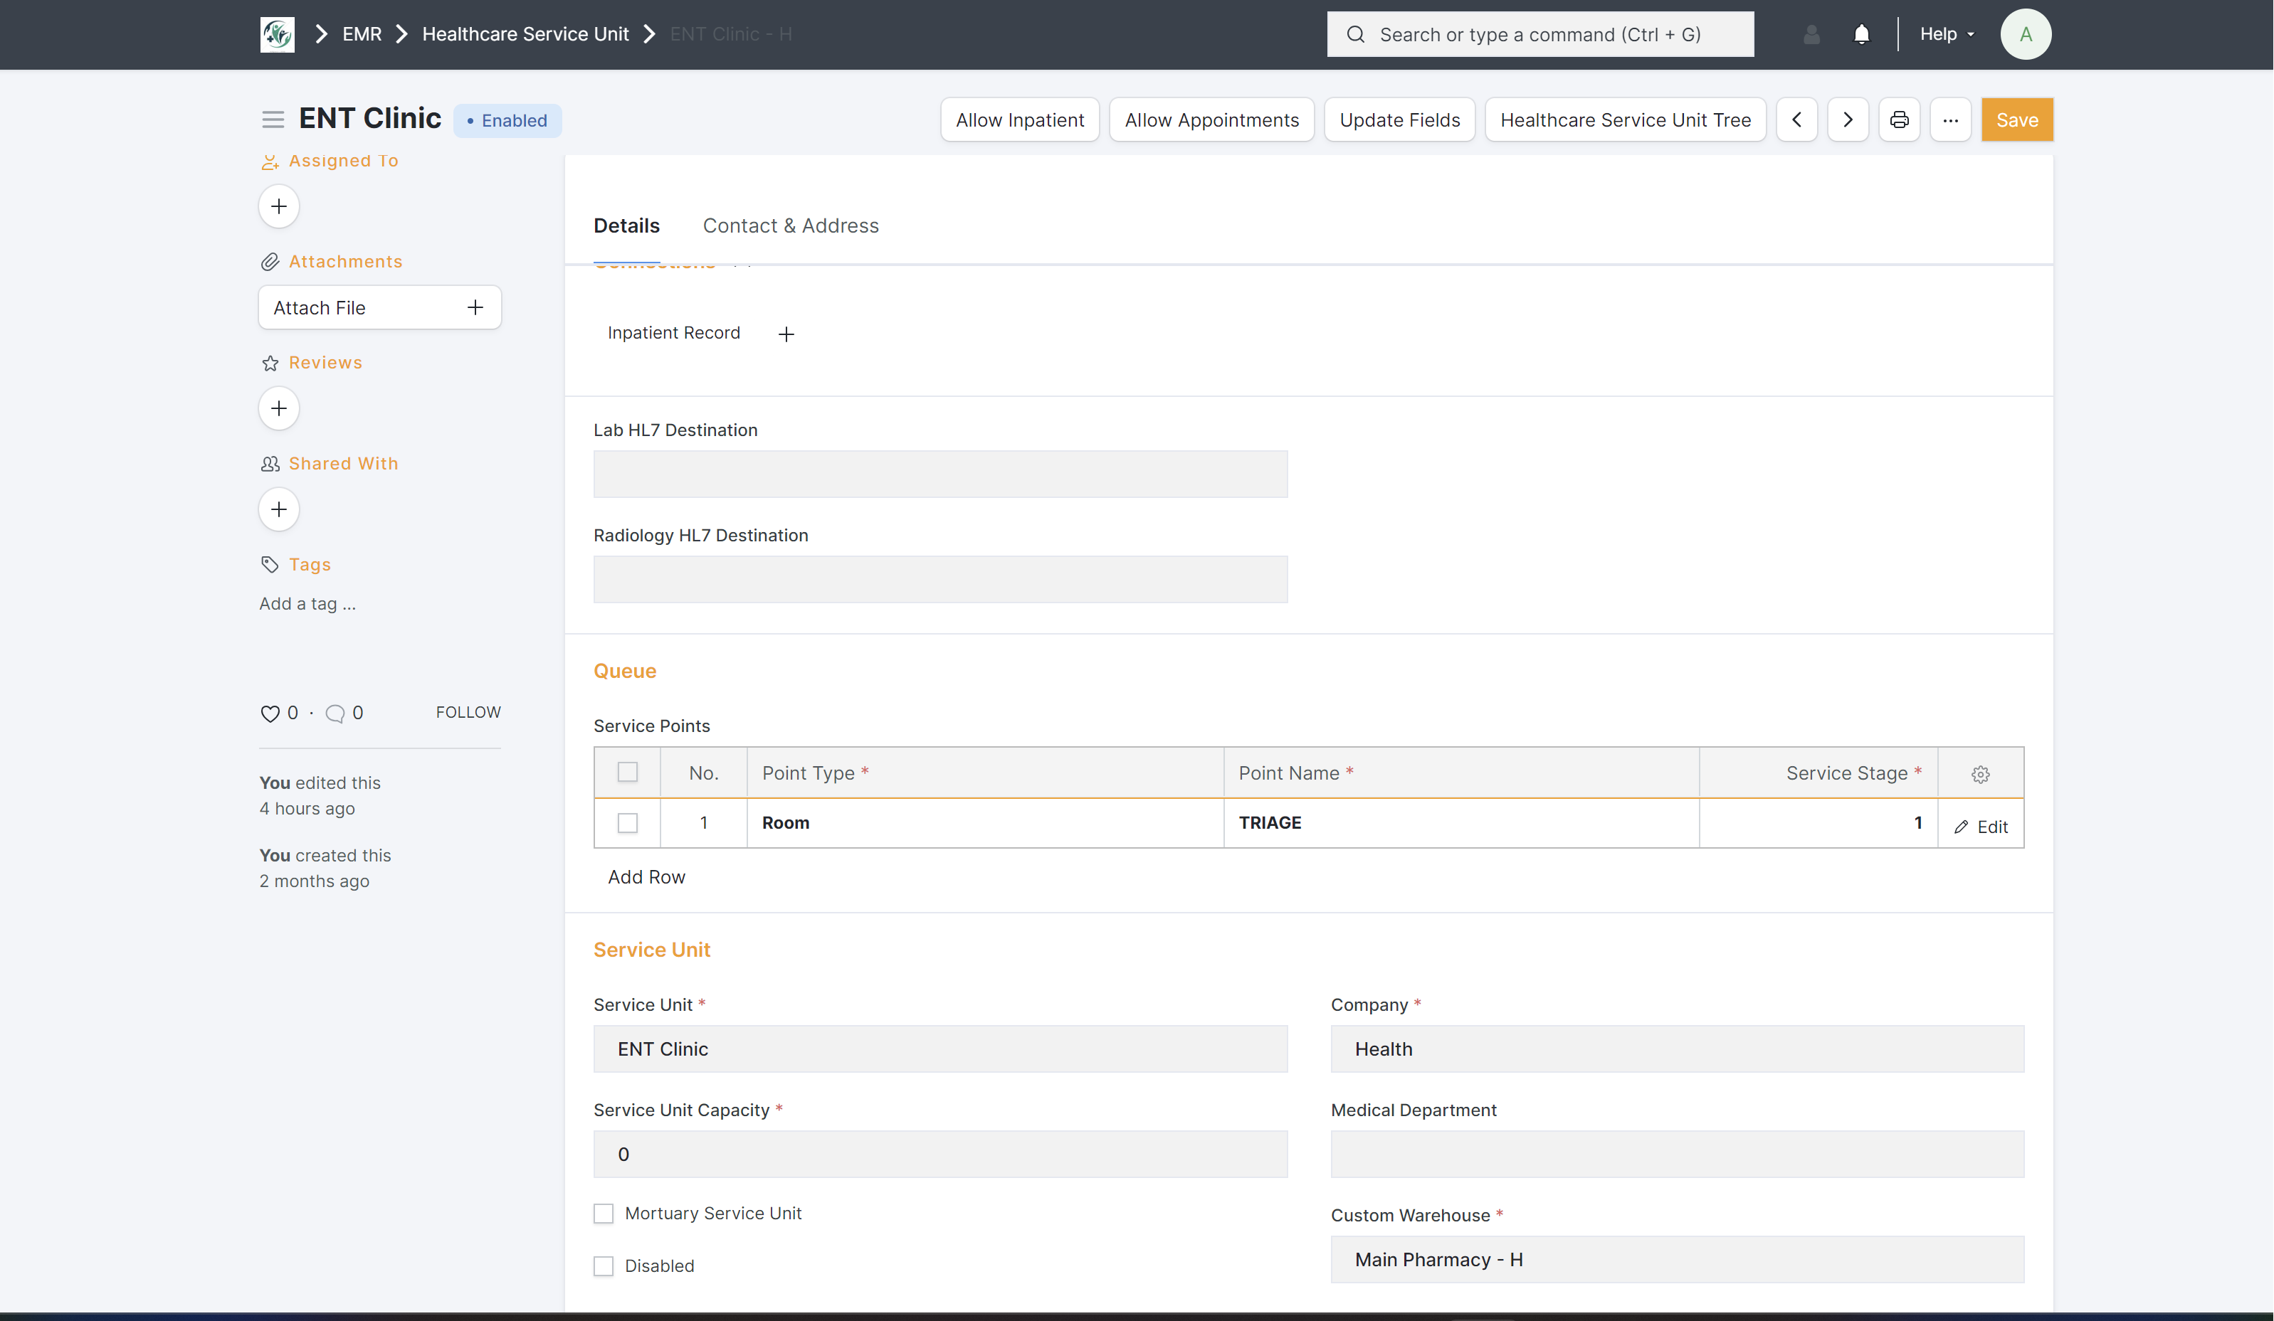
Task: Navigate to EMR breadcrumb
Action: click(x=362, y=34)
